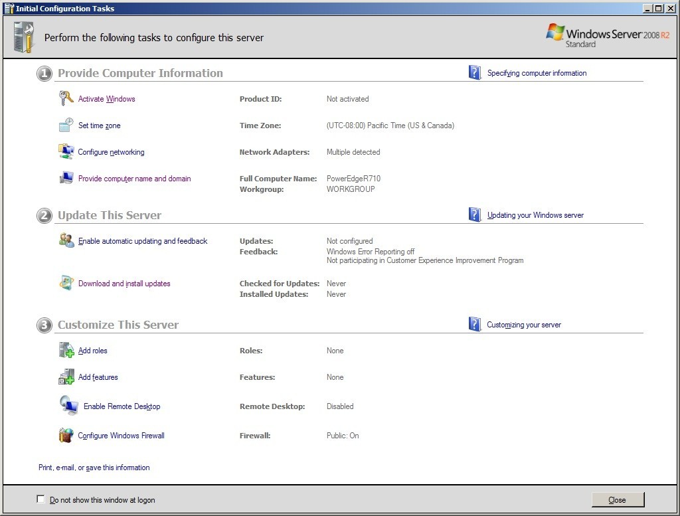Click the Windows Firewall icon
The image size is (680, 516).
click(x=66, y=435)
